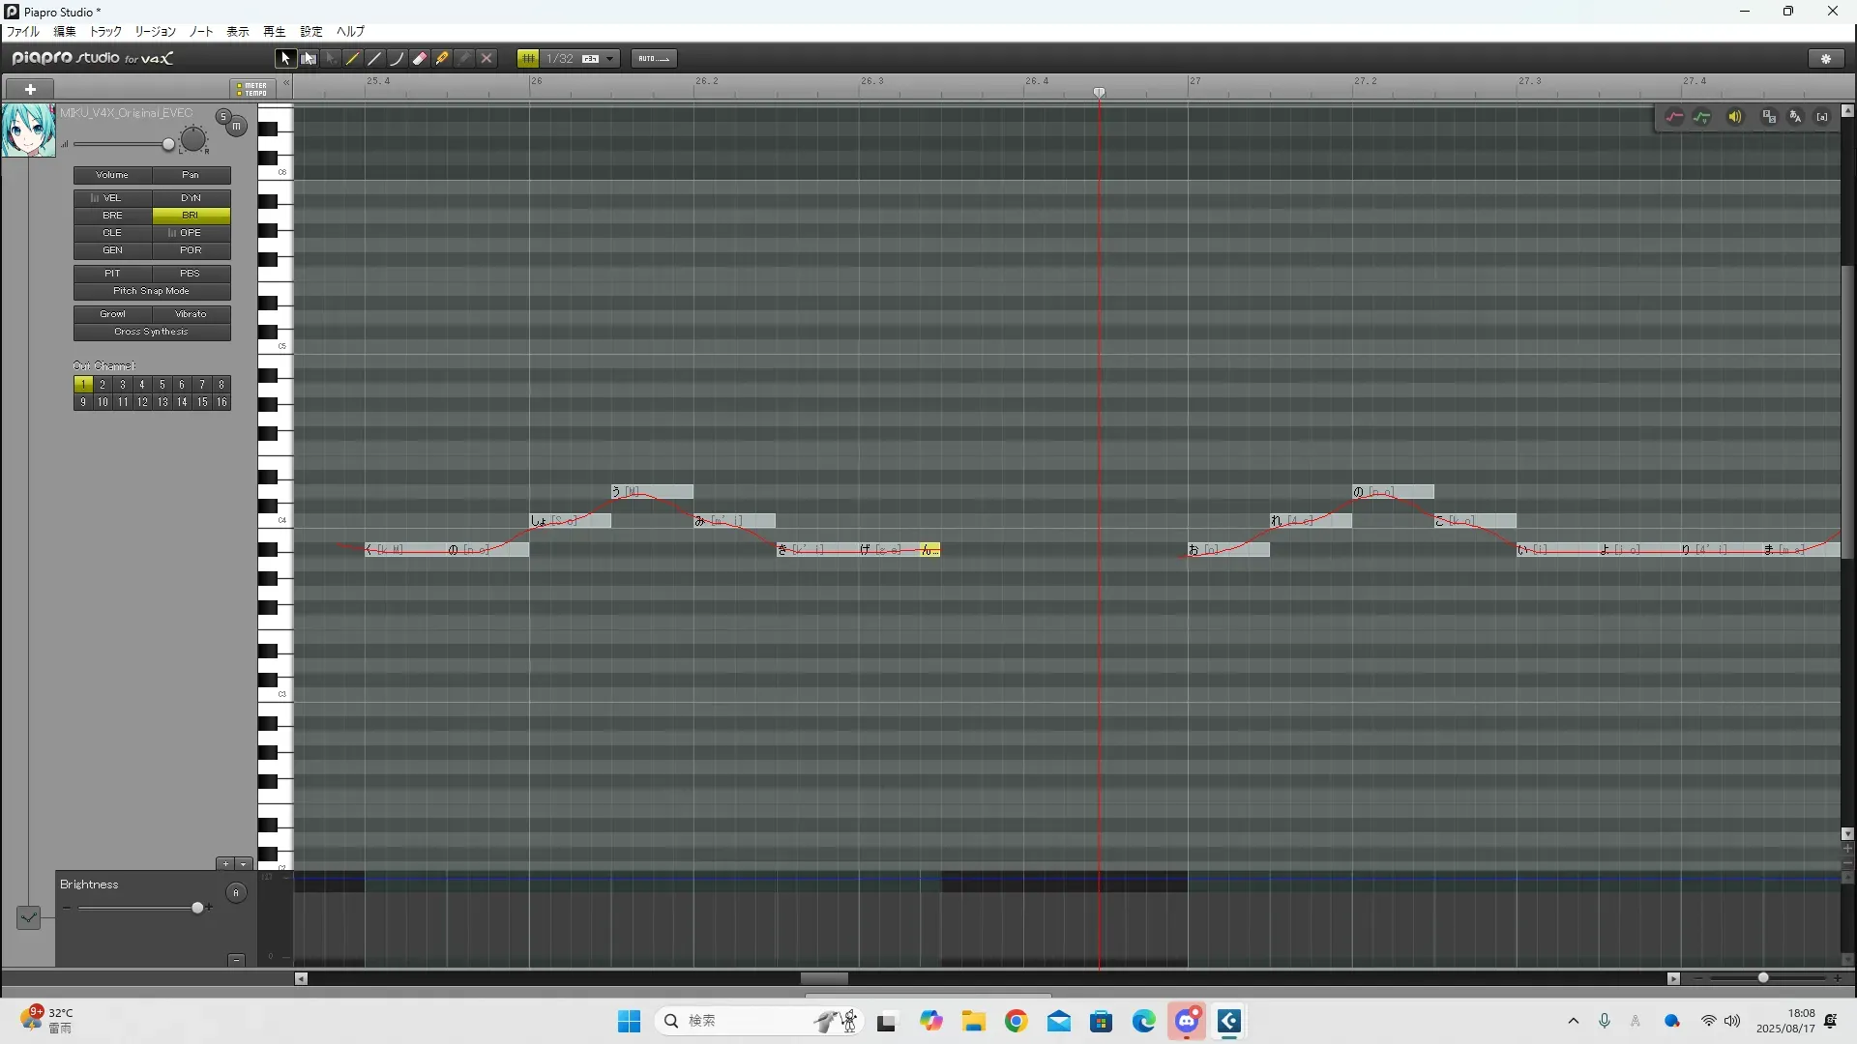Viewport: 1857px width, 1044px height.
Task: Click the Pitch Snap Mode button
Action: [152, 291]
